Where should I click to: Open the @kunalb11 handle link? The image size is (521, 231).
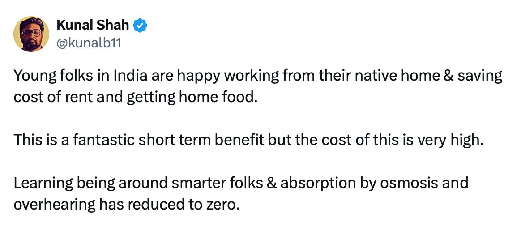[89, 43]
